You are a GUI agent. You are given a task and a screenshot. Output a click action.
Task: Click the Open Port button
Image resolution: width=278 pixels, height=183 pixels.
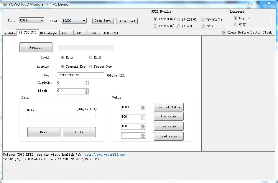tap(103, 21)
